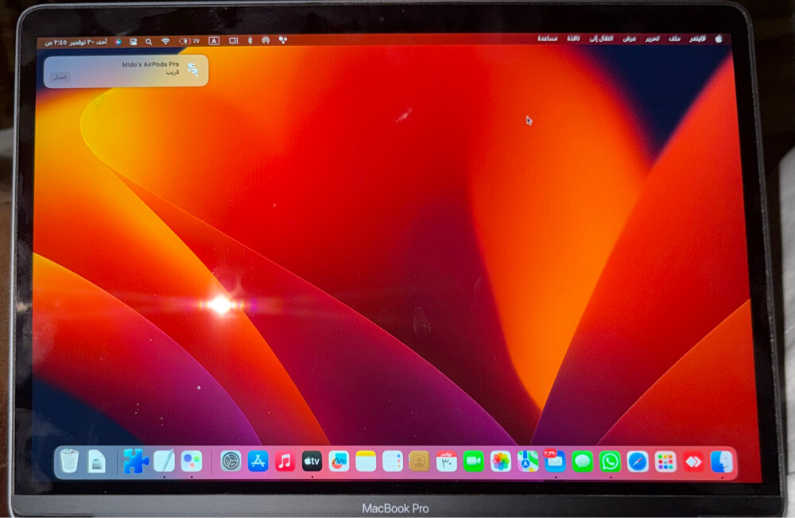Activate Siri from the menu bar
Viewport: 795px width, 518px height.
pyautogui.click(x=118, y=42)
